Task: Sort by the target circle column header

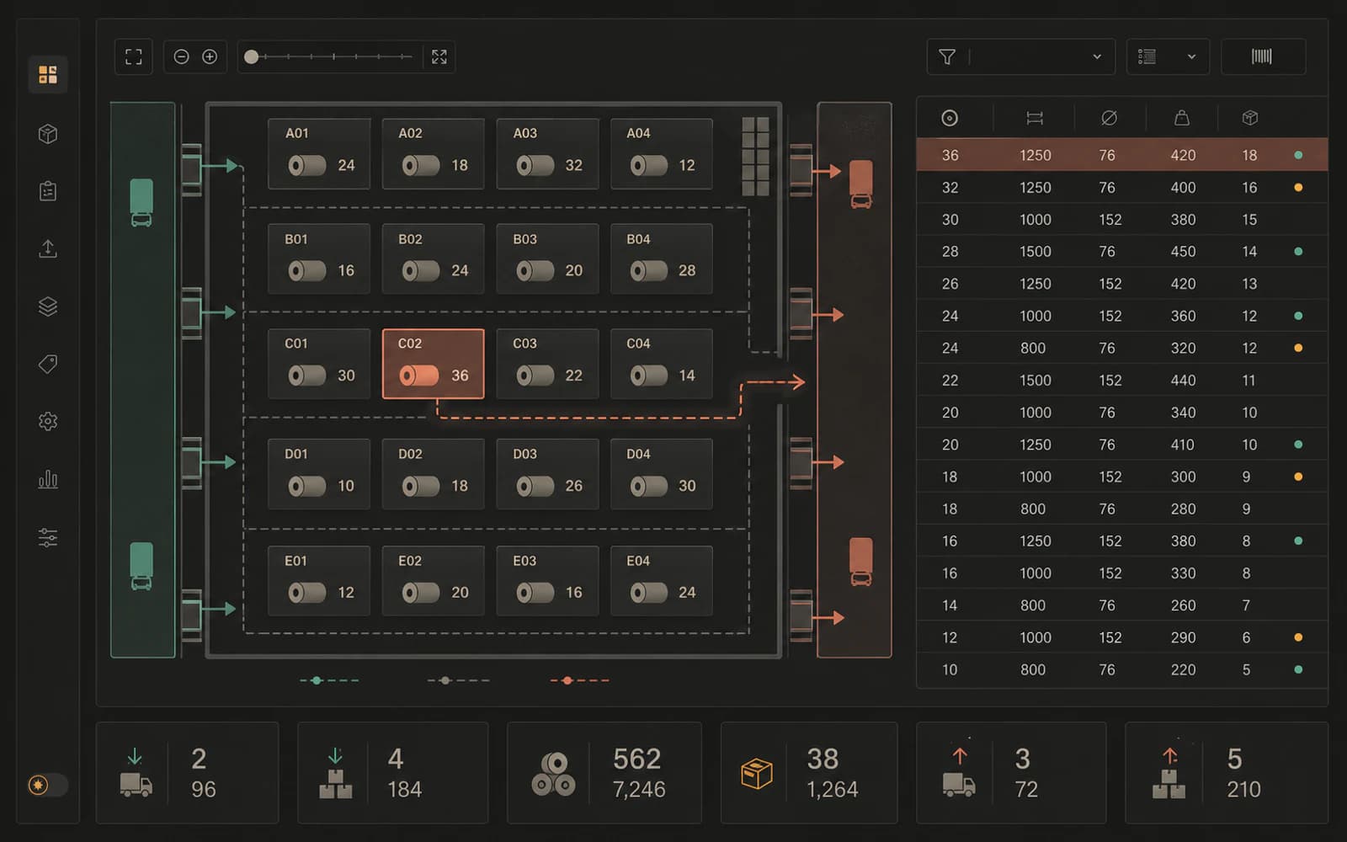Action: [x=950, y=118]
